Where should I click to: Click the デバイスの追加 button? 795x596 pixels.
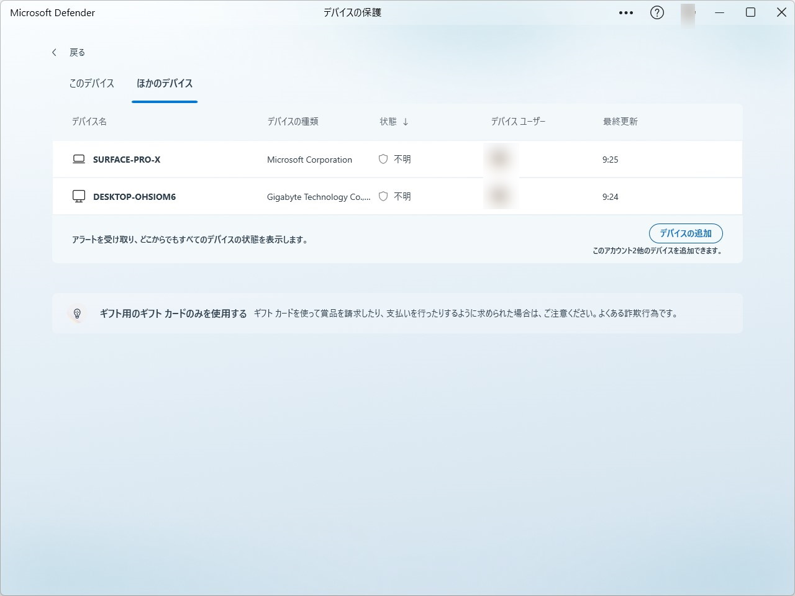point(686,233)
